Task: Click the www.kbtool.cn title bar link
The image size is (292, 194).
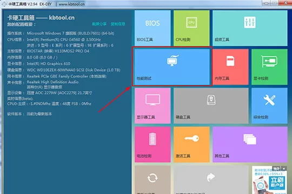Action: (x=71, y=4)
